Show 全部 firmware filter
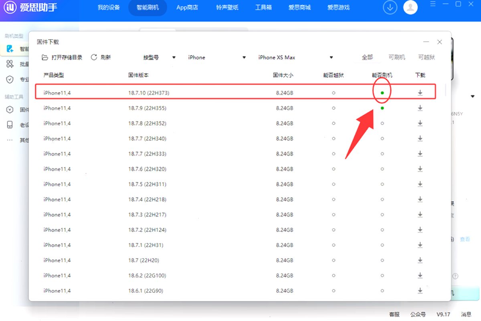This screenshot has width=481, height=321. click(x=368, y=57)
